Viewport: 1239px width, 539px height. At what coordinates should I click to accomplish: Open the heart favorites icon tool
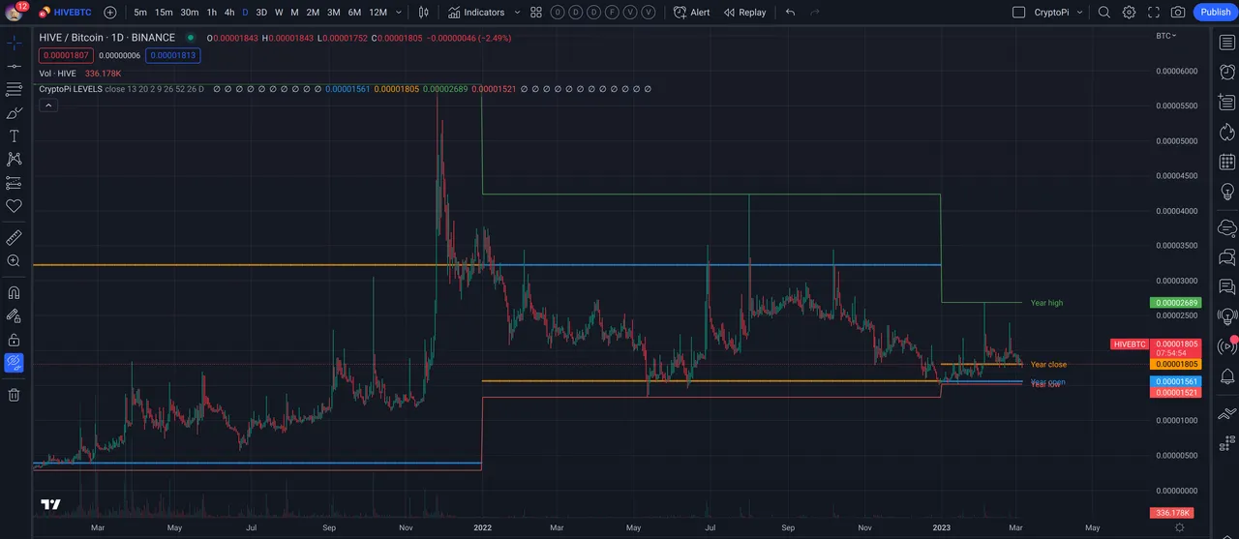coord(14,206)
